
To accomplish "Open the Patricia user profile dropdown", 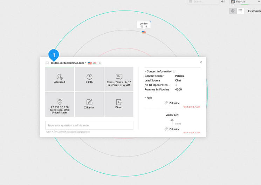I will tap(245, 2).
